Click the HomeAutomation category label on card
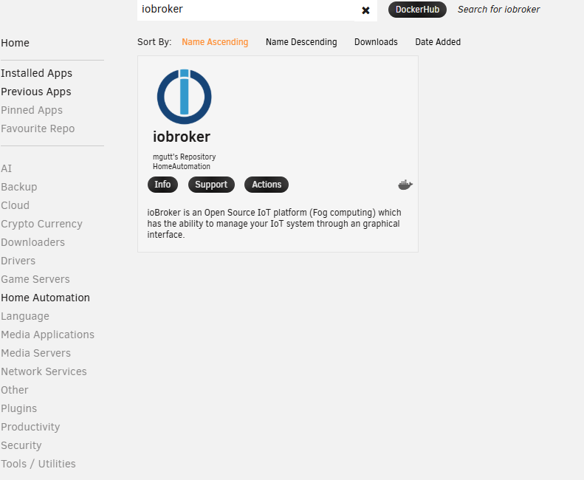 [182, 166]
